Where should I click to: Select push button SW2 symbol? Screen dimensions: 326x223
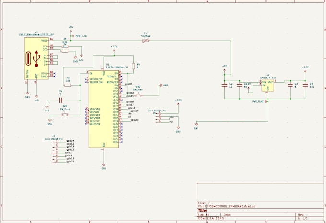click(138, 95)
